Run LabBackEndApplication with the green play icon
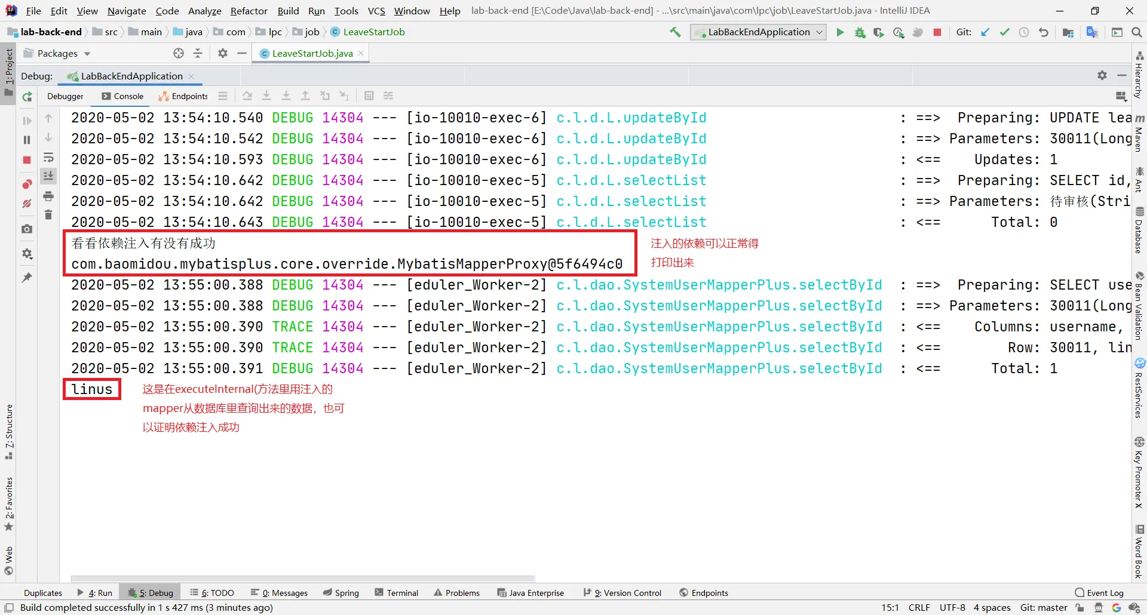 point(840,32)
